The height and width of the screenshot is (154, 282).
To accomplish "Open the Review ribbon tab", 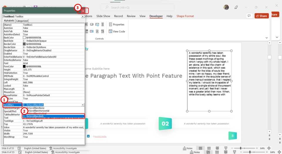I will pos(131,16).
